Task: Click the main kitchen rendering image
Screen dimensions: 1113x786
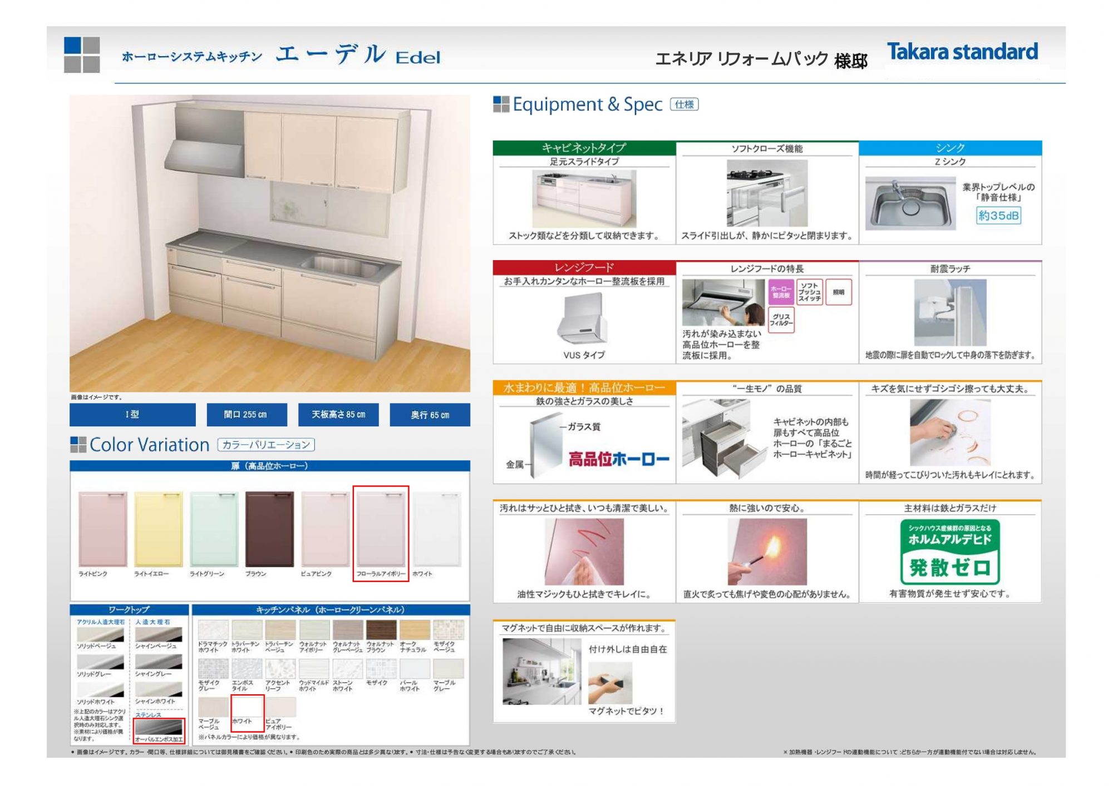Action: point(270,243)
